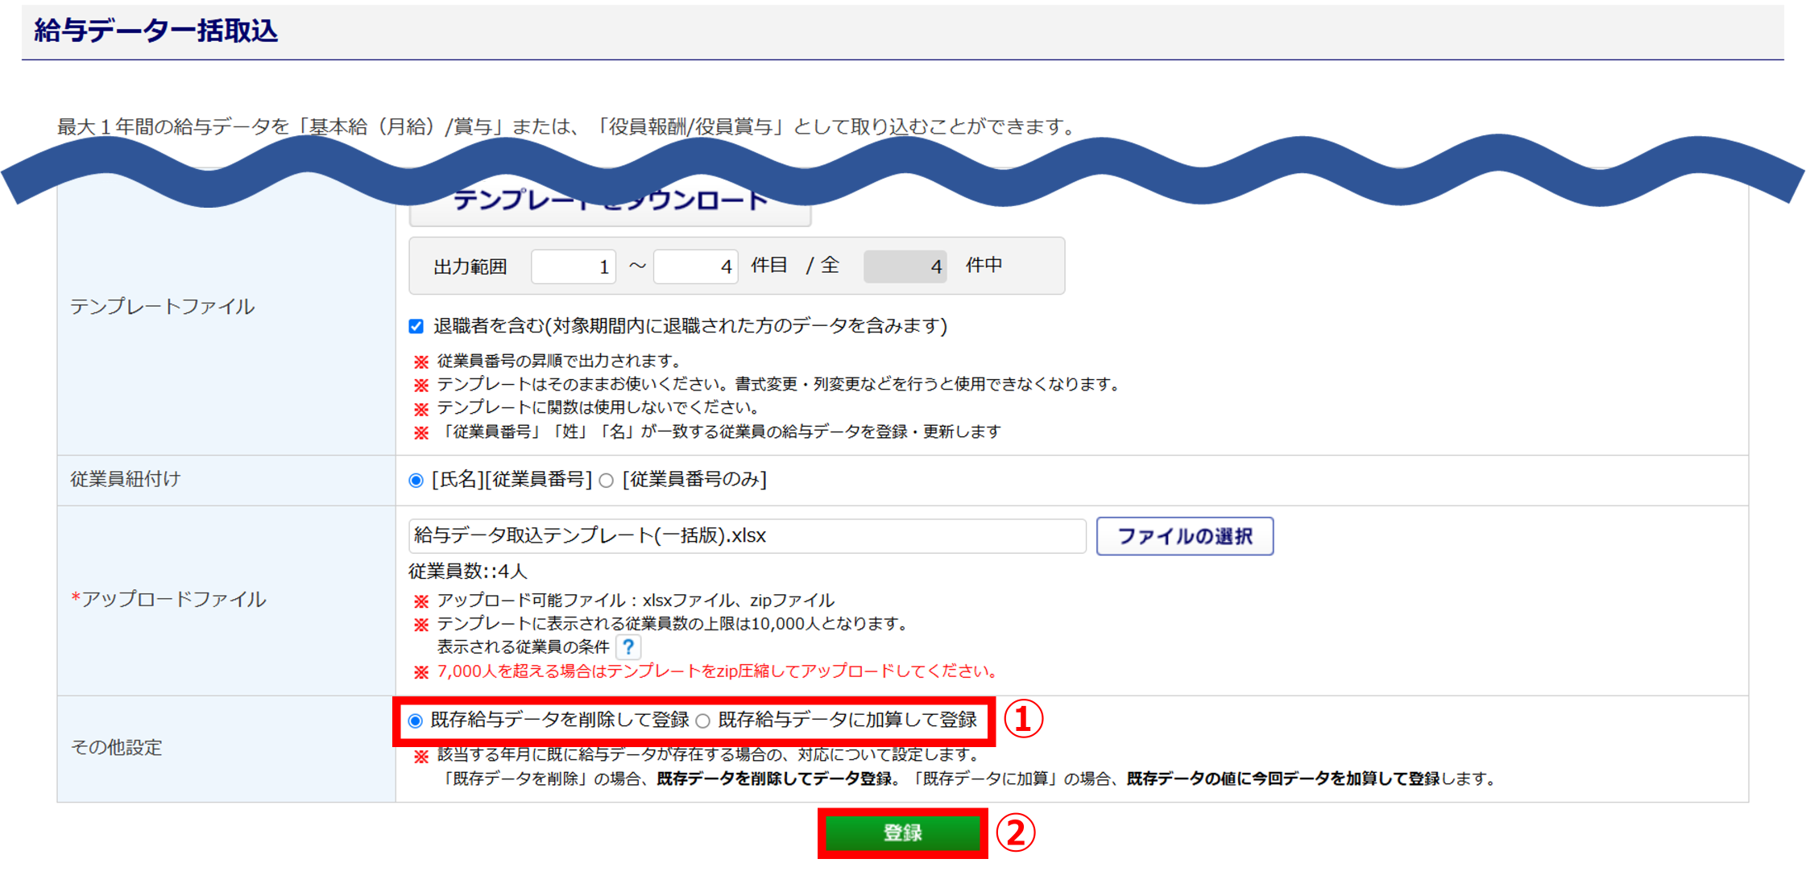Select [従業員番号のみ] radio option
The width and height of the screenshot is (1806, 892).
607,481
